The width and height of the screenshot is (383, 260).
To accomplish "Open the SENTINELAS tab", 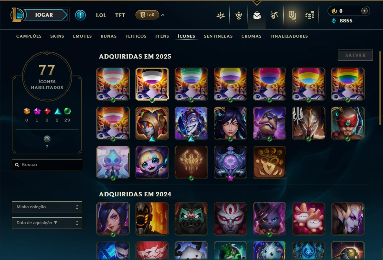I will pos(218,36).
